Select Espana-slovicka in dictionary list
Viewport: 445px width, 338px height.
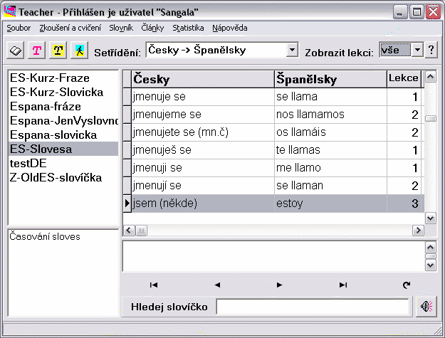point(63,134)
